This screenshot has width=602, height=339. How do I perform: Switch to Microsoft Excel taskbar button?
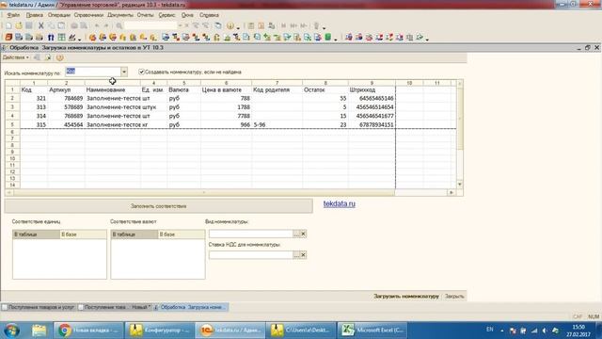(372, 331)
